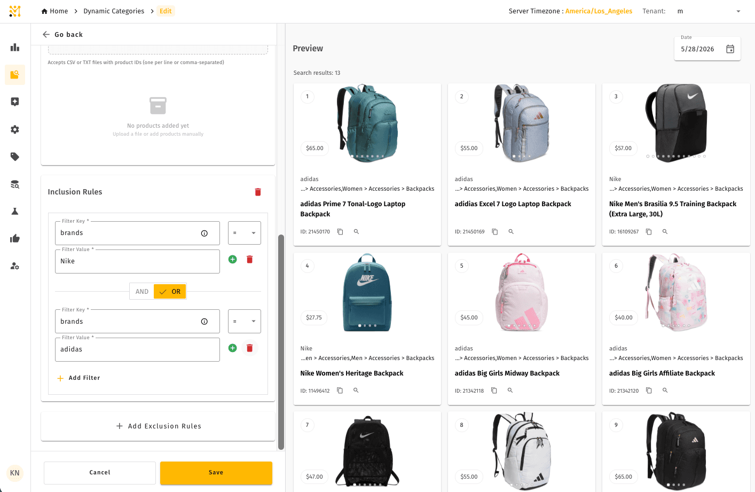755x492 pixels.
Task: Inspect product ID 21342118 with magnifier
Action: 510,391
